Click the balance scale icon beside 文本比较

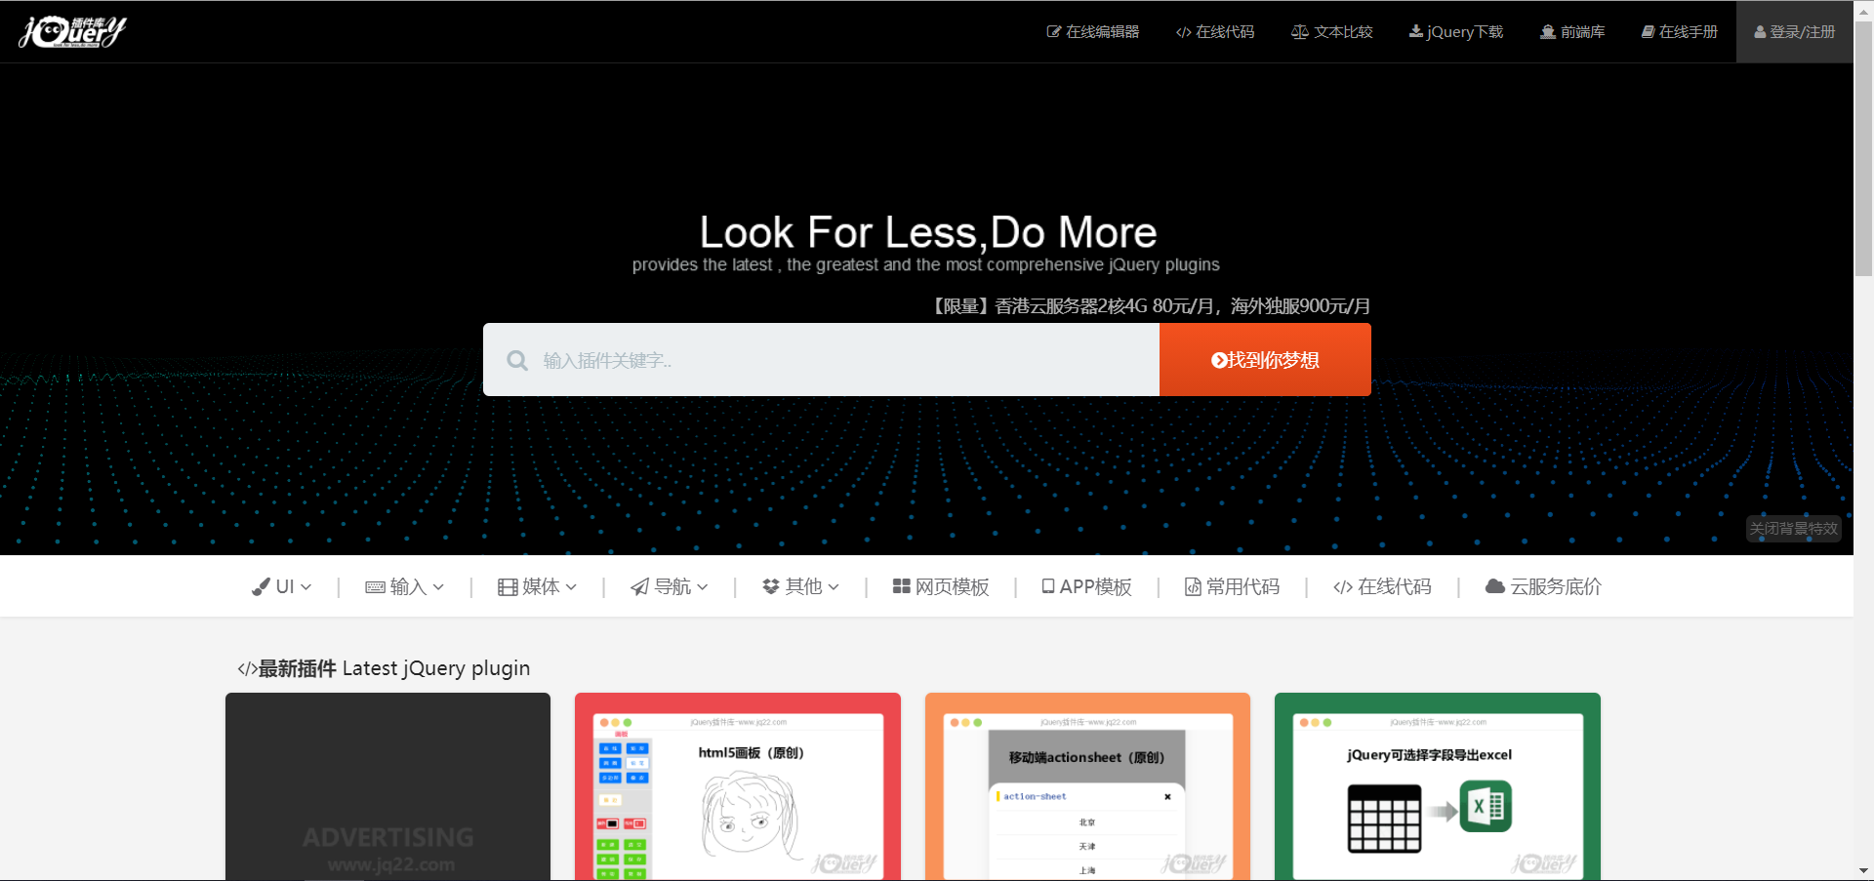(x=1300, y=32)
